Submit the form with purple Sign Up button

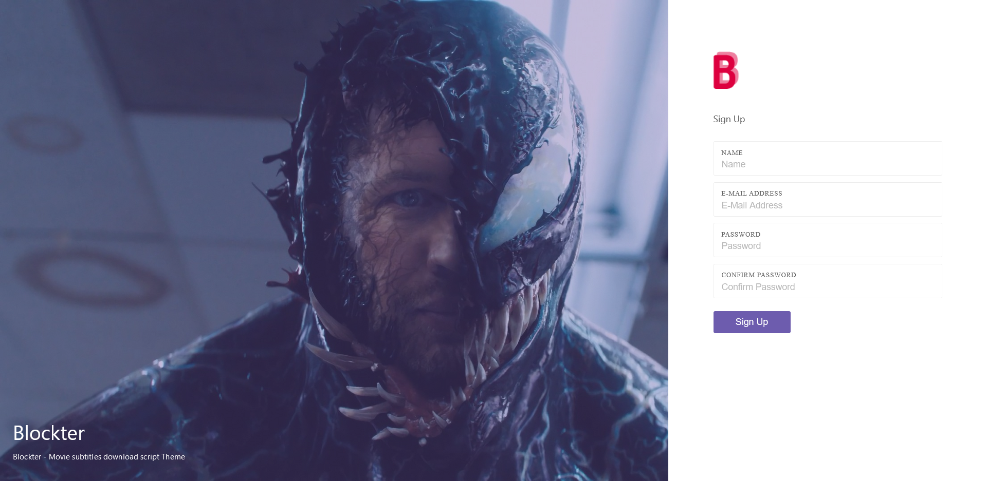coord(752,322)
